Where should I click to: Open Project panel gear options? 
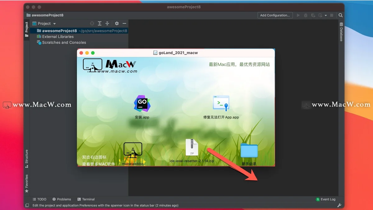click(x=117, y=23)
